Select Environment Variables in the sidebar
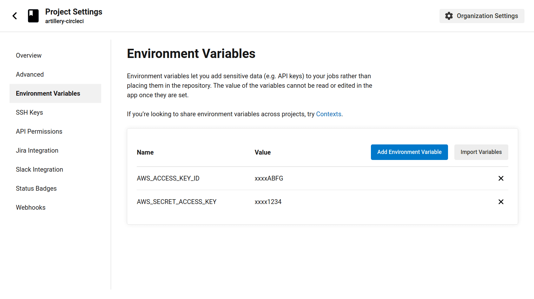 pos(48,93)
